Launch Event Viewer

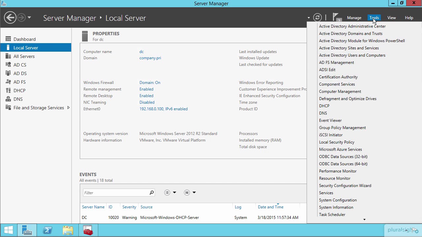(330, 120)
